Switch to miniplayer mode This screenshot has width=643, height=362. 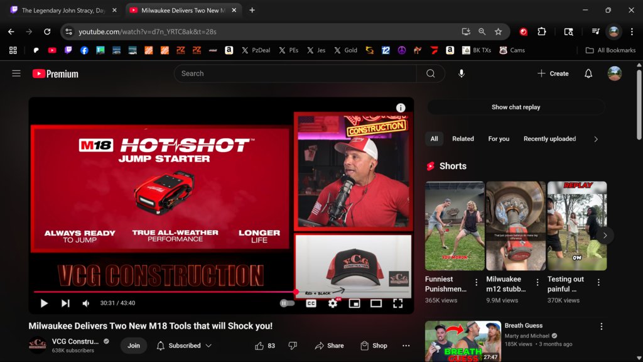[x=354, y=304]
